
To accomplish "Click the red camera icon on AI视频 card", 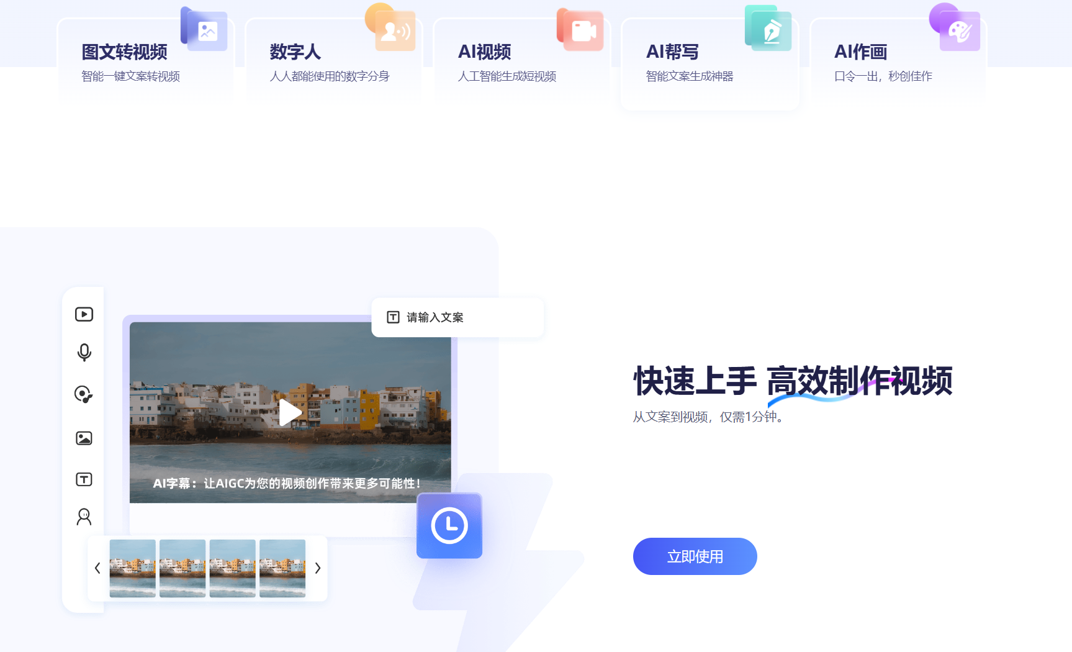I will (580, 29).
